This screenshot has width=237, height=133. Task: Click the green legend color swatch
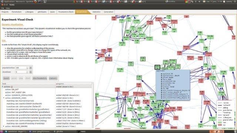click(x=220, y=122)
